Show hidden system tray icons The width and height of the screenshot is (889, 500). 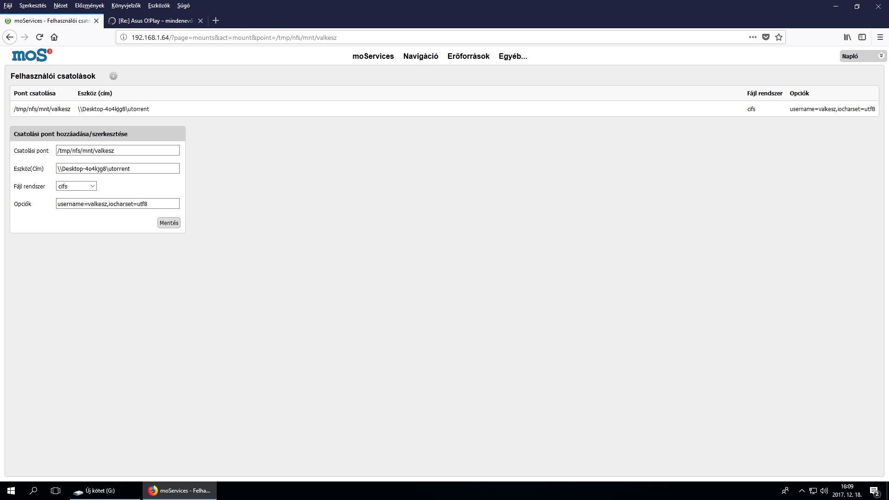[x=802, y=491]
